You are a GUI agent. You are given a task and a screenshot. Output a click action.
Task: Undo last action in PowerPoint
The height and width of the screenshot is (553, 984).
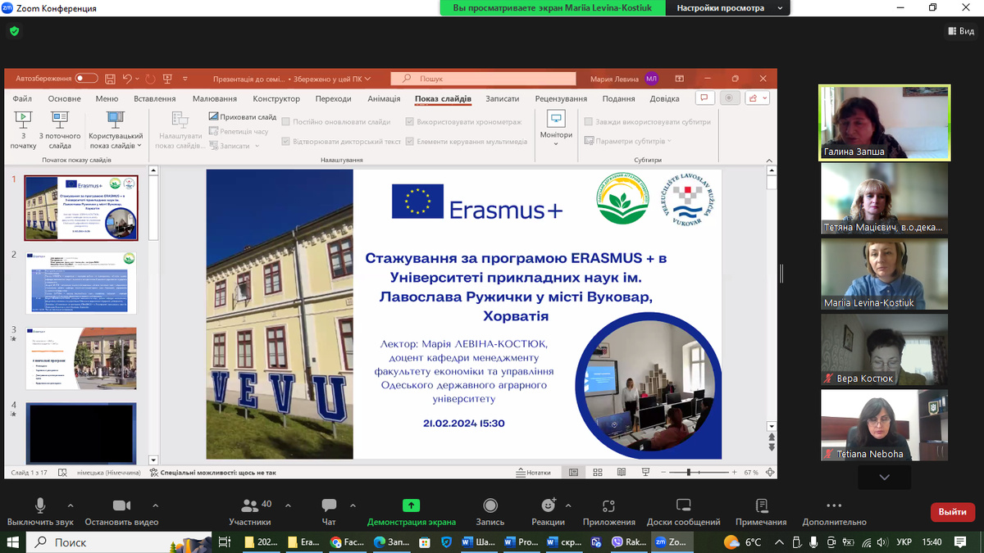(x=127, y=79)
